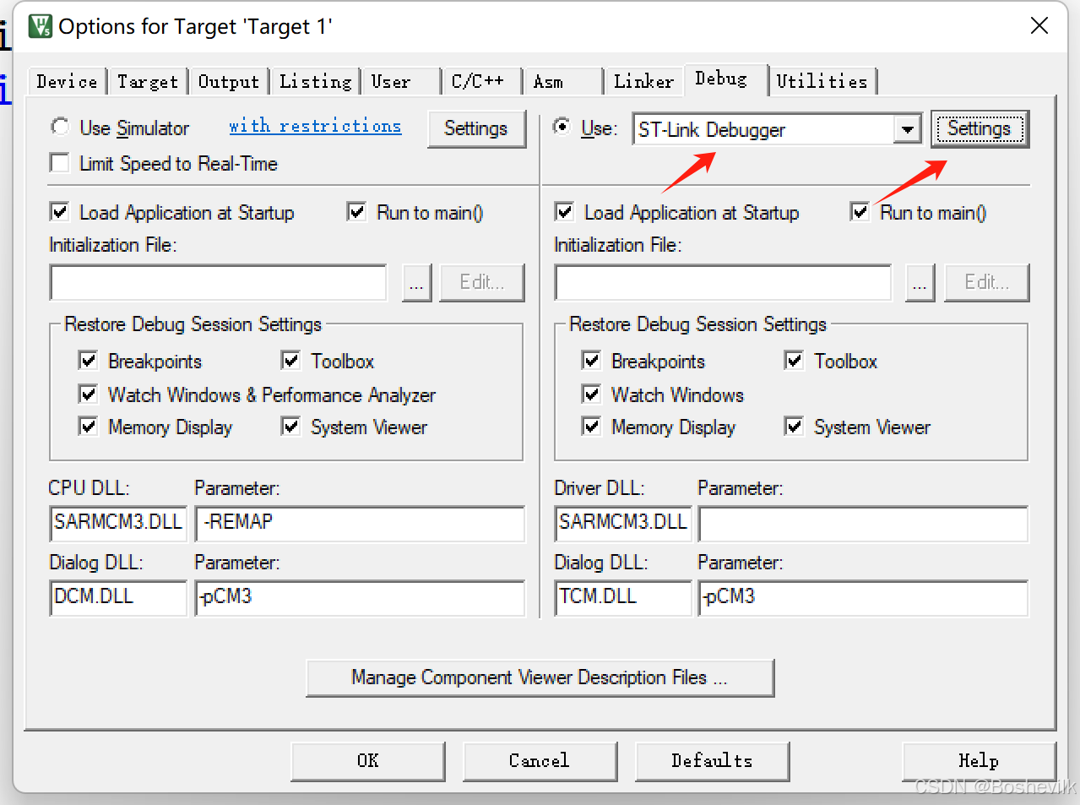Click the empty Driver DLL parameter field
This screenshot has width=1080, height=805.
tap(863, 524)
